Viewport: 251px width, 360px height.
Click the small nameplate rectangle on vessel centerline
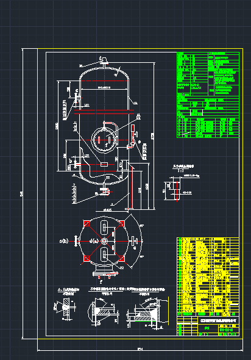pos(104,164)
